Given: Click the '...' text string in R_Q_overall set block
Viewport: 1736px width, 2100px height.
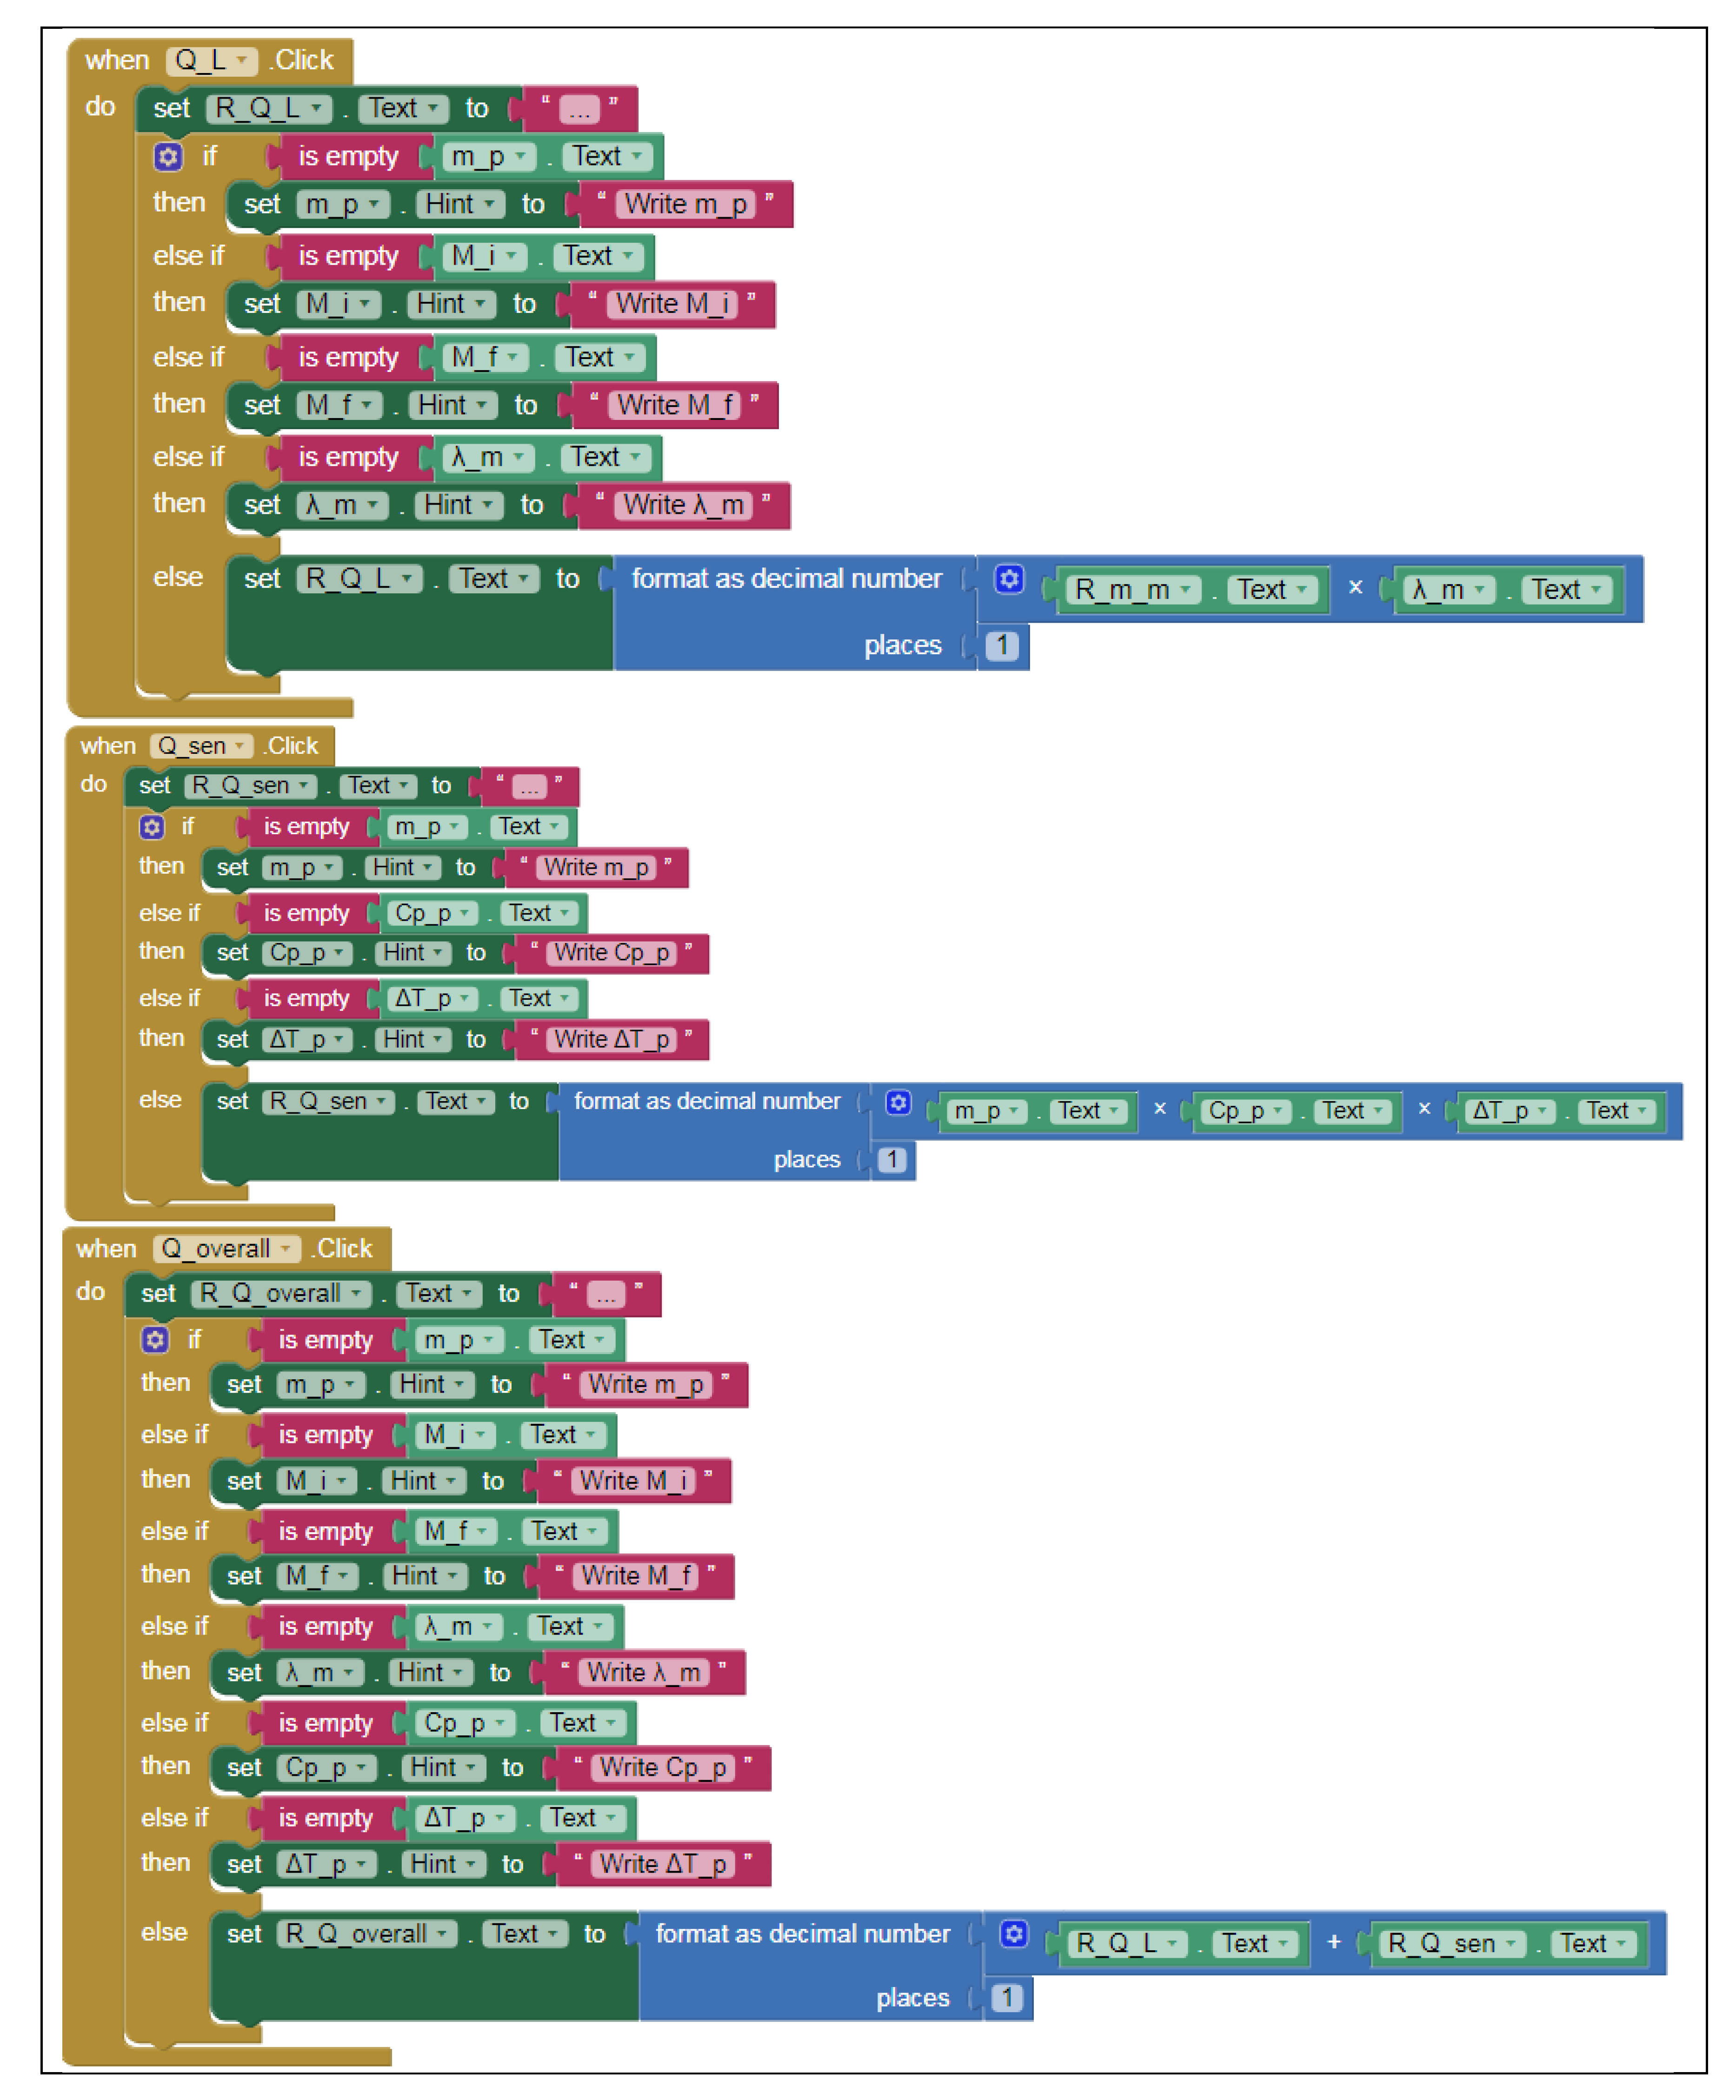Looking at the screenshot, I should tap(606, 1295).
